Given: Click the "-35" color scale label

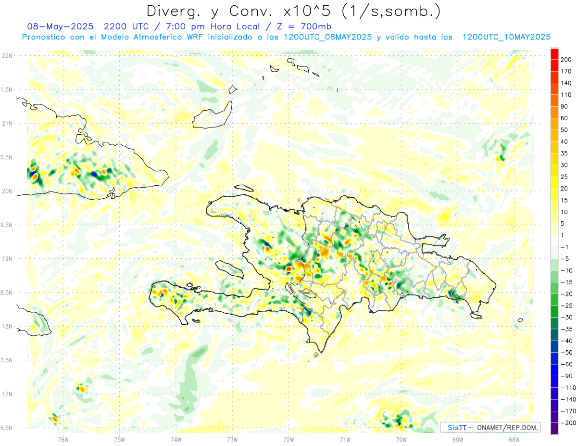Looking at the screenshot, I should coord(566,329).
